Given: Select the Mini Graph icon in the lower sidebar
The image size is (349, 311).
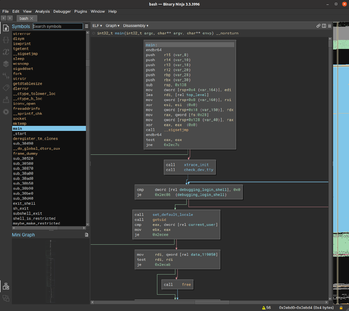Looking at the screenshot, I should coord(6,286).
